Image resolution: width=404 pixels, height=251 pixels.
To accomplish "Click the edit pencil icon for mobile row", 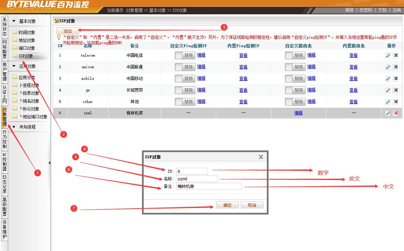I will pyautogui.click(x=388, y=79).
